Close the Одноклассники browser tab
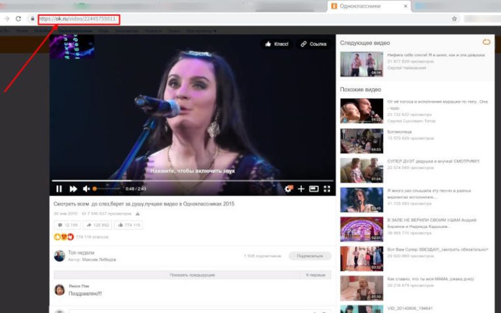501x313 pixels. (405, 6)
